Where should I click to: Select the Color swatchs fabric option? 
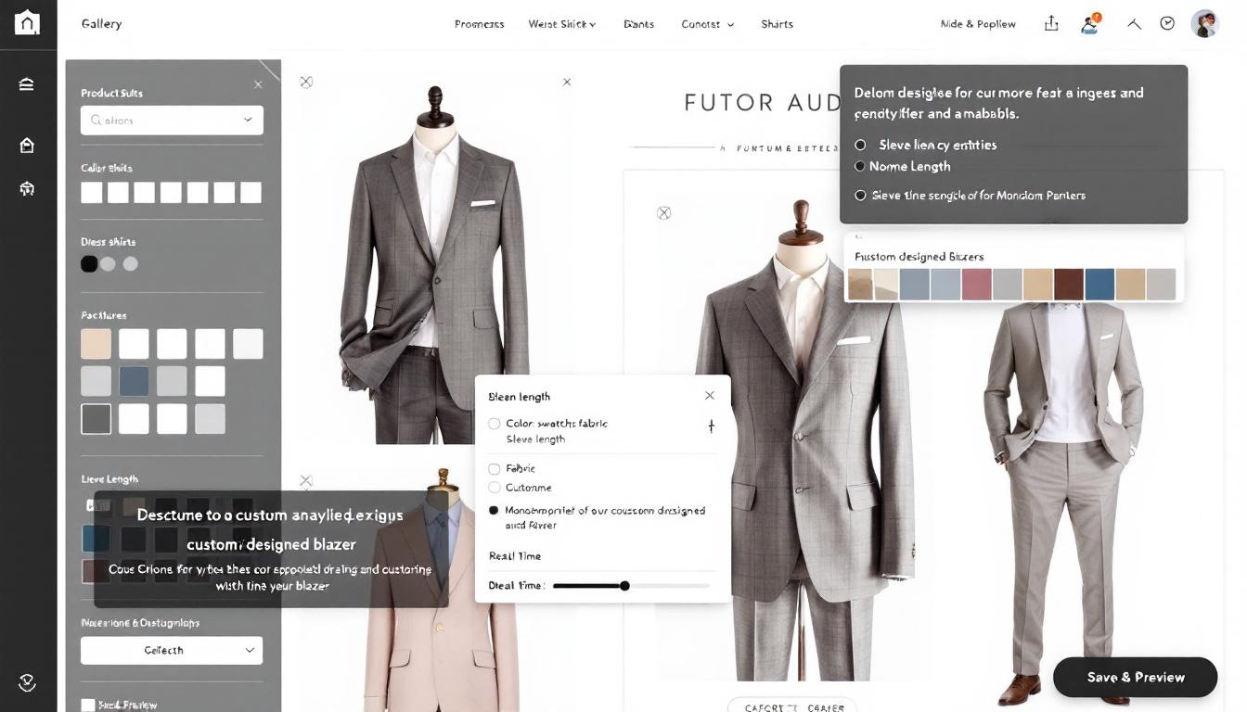coord(495,424)
